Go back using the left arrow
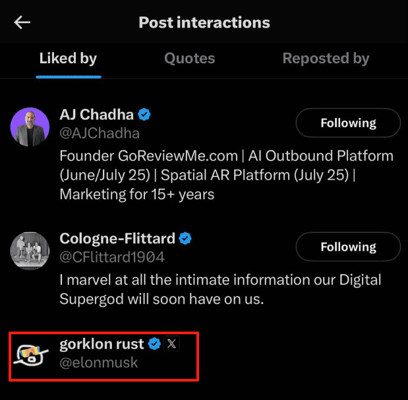The image size is (408, 400). (22, 22)
